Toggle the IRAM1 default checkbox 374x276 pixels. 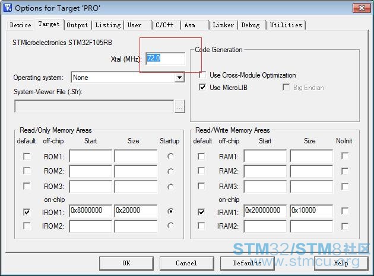(x=201, y=212)
